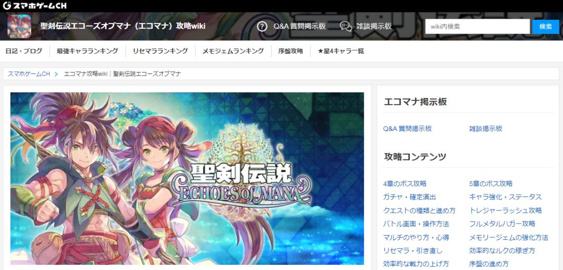The image size is (563, 270).
Task: Open the Echoes of Mana banner image
Action: click(x=187, y=178)
